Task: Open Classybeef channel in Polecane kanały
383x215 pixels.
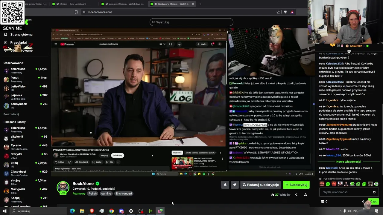Action: pos(25,173)
